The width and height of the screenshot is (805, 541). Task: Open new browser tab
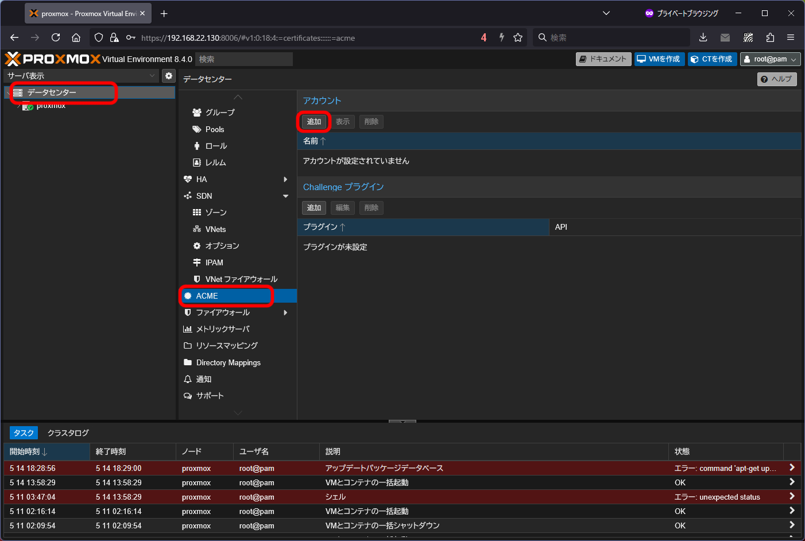[x=164, y=13]
